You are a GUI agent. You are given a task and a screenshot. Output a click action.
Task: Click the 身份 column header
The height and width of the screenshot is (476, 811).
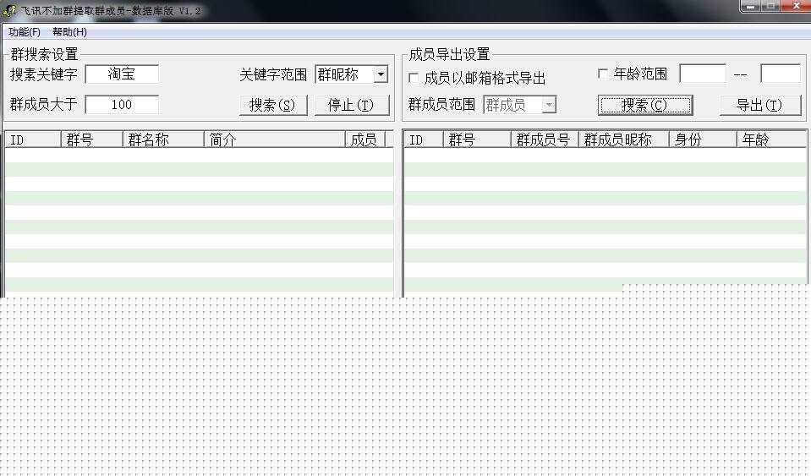703,140
